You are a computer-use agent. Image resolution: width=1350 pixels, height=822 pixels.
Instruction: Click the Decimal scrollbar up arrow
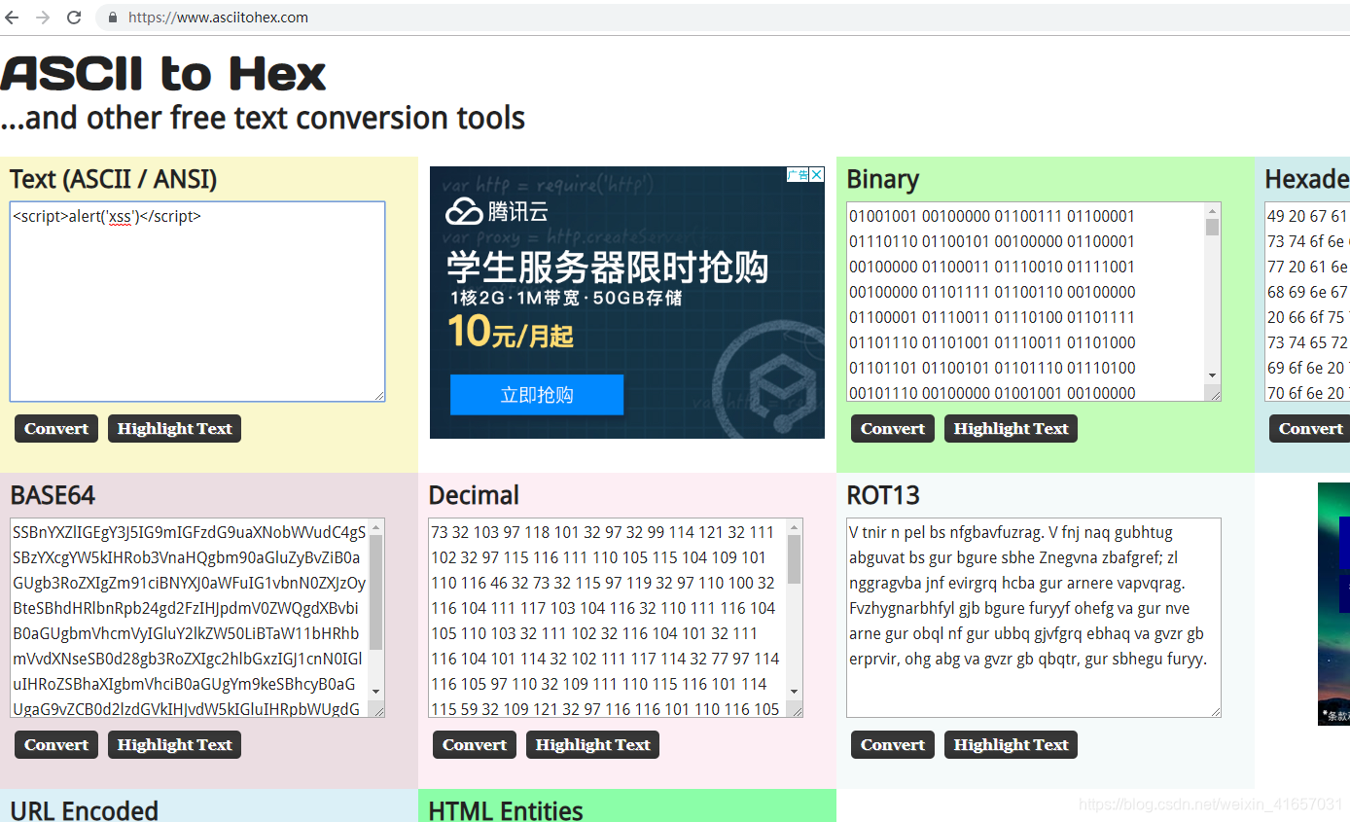(794, 527)
